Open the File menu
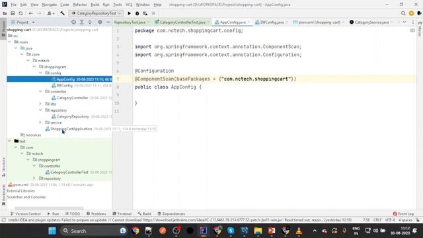This screenshot has height=238, width=423. click(x=13, y=5)
